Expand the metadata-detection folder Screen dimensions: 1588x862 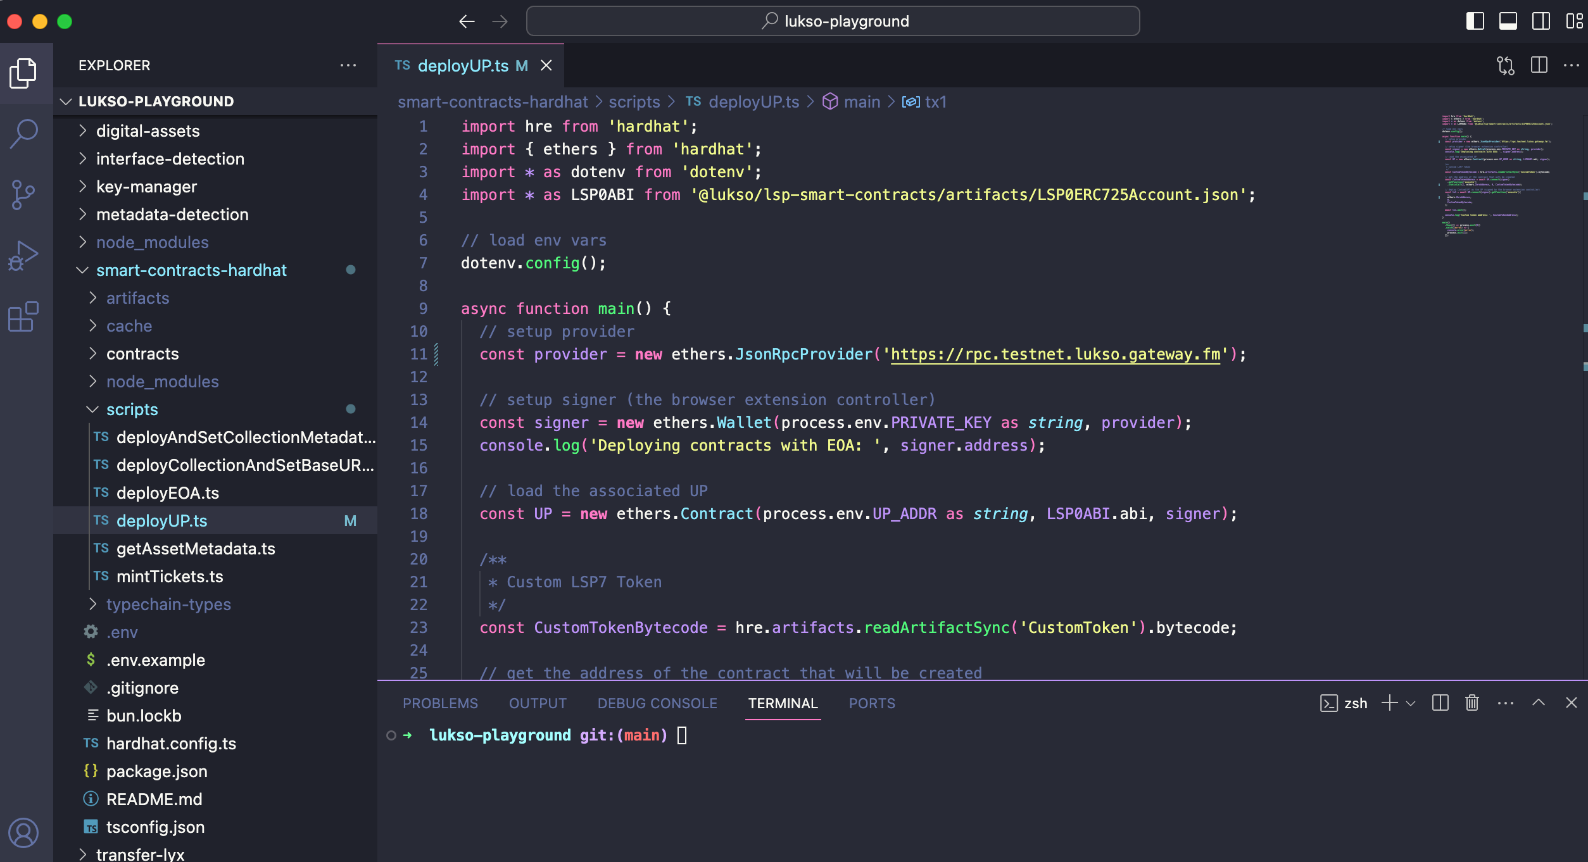point(215,215)
